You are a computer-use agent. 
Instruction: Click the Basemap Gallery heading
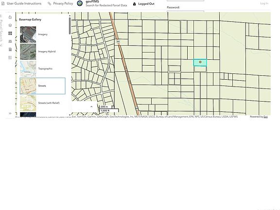tap(30, 19)
